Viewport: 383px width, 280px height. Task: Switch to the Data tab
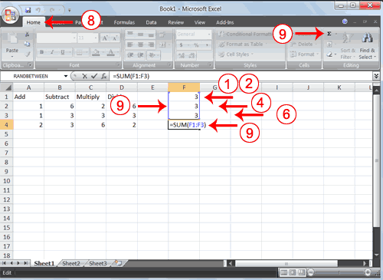coord(151,22)
